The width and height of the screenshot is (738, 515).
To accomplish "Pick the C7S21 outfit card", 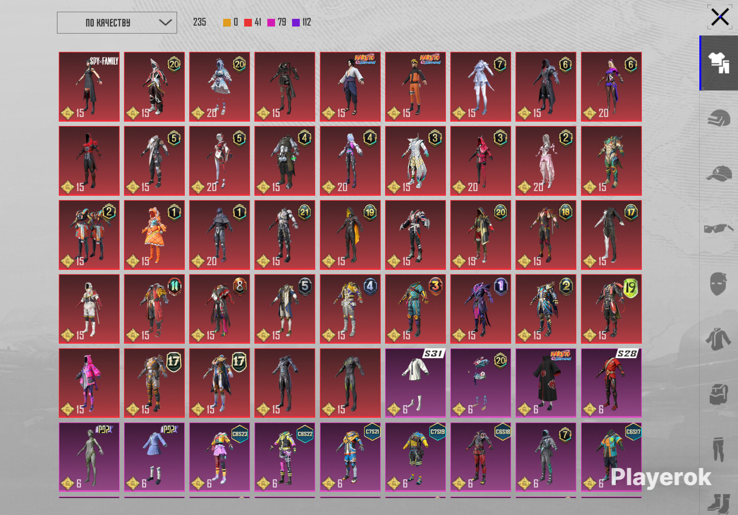I will point(350,457).
